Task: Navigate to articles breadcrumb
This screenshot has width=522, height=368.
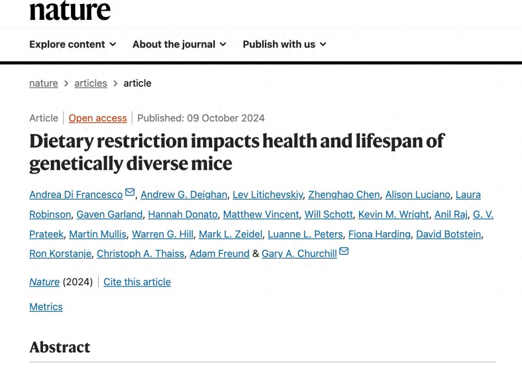Action: click(90, 83)
